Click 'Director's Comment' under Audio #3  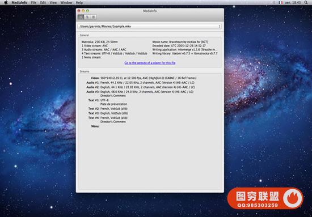[113, 96]
